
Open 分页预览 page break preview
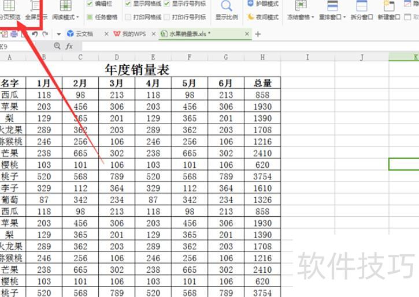click(9, 10)
